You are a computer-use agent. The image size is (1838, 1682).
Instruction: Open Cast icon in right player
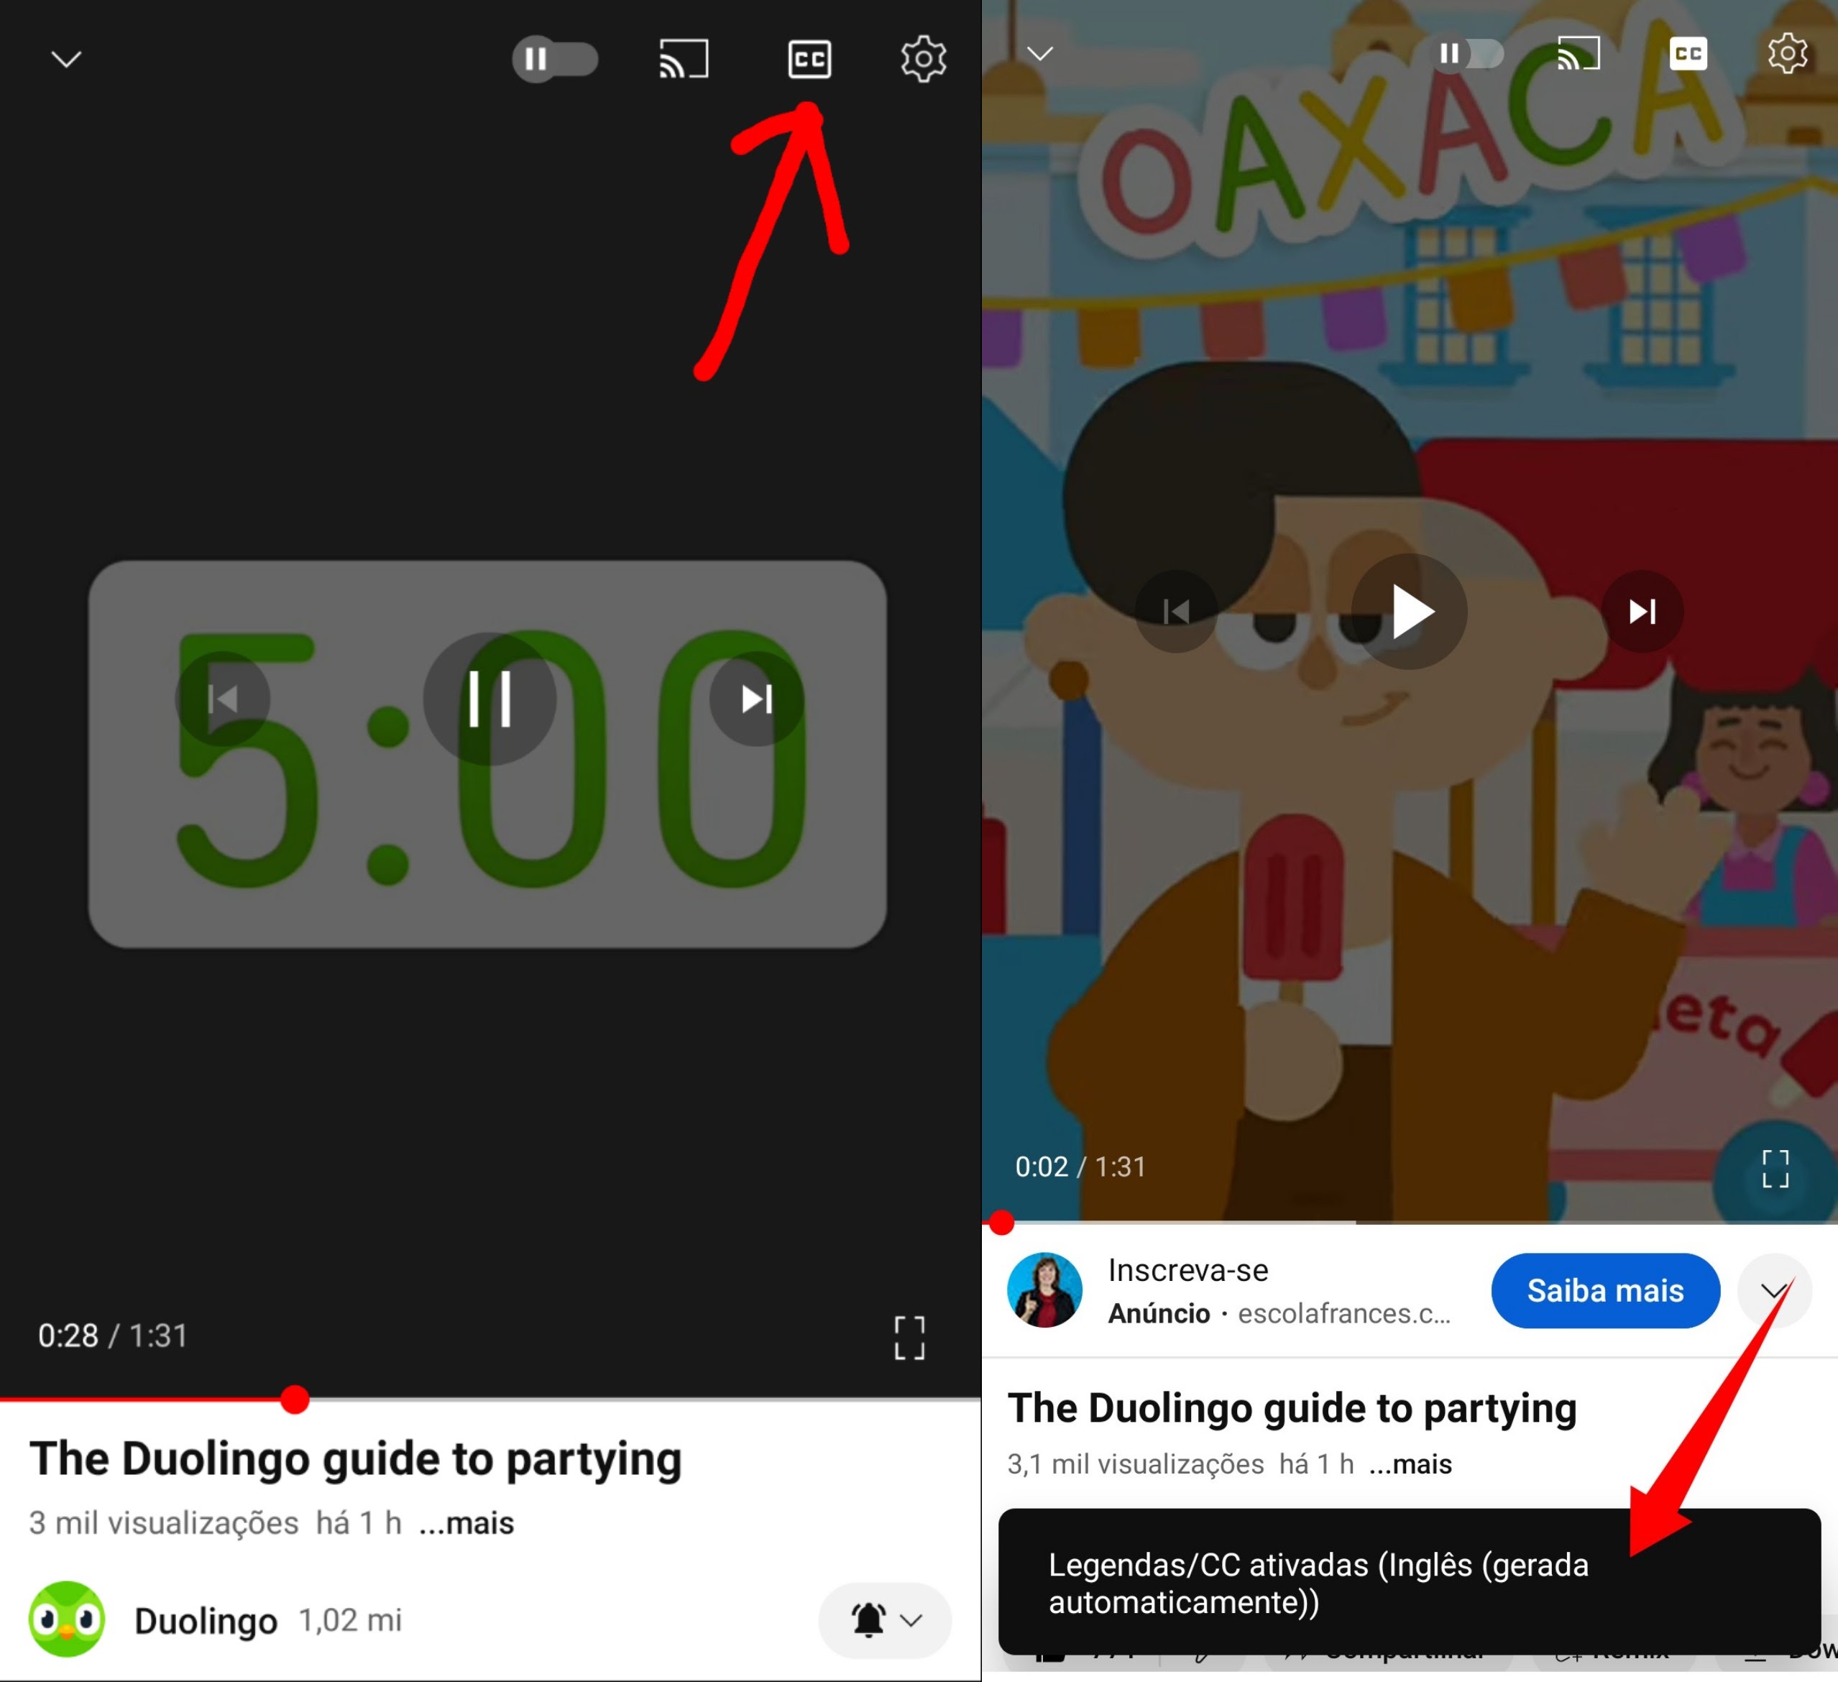(x=1579, y=54)
